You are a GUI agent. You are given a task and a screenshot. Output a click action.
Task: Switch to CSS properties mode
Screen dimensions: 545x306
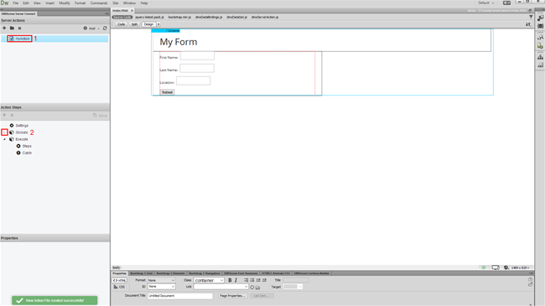click(x=119, y=287)
